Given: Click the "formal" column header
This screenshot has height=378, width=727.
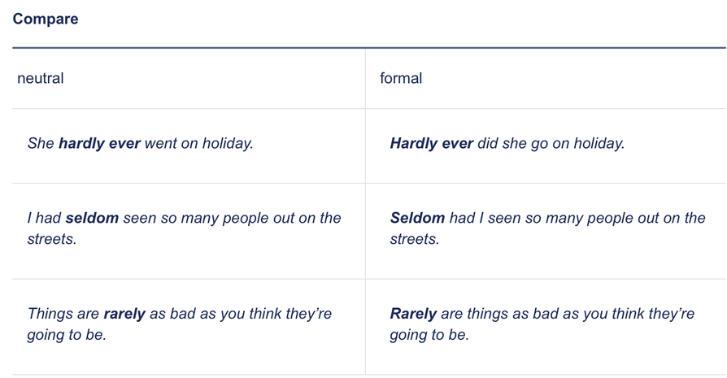Looking at the screenshot, I should click(x=401, y=79).
